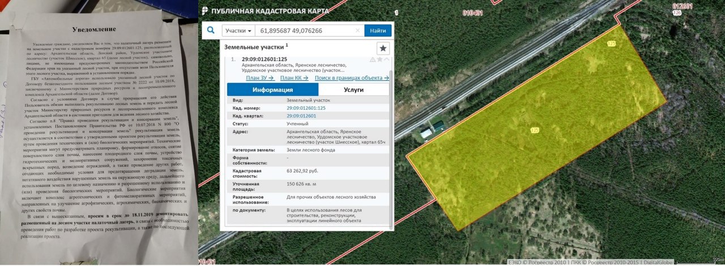Click the Земельный участок type value
Viewport: 725px width, 266px height.
pos(308,100)
